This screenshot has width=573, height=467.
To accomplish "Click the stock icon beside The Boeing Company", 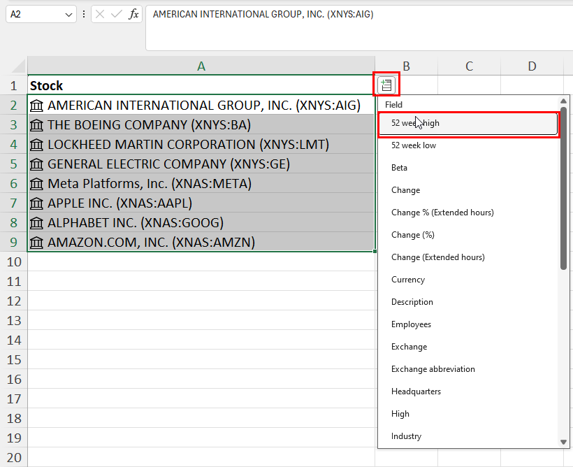I will tap(36, 125).
